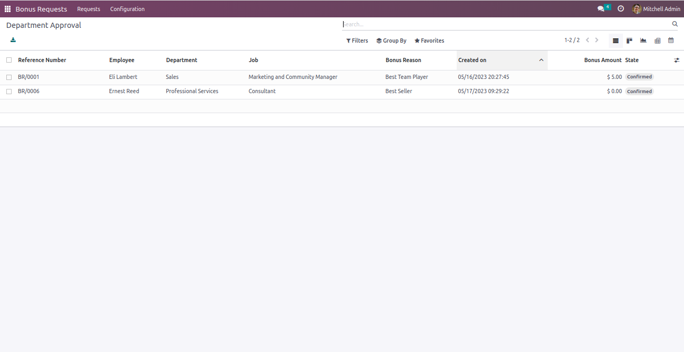
Task: Click date 05/16/2023 20:27:45
Action: click(x=484, y=77)
